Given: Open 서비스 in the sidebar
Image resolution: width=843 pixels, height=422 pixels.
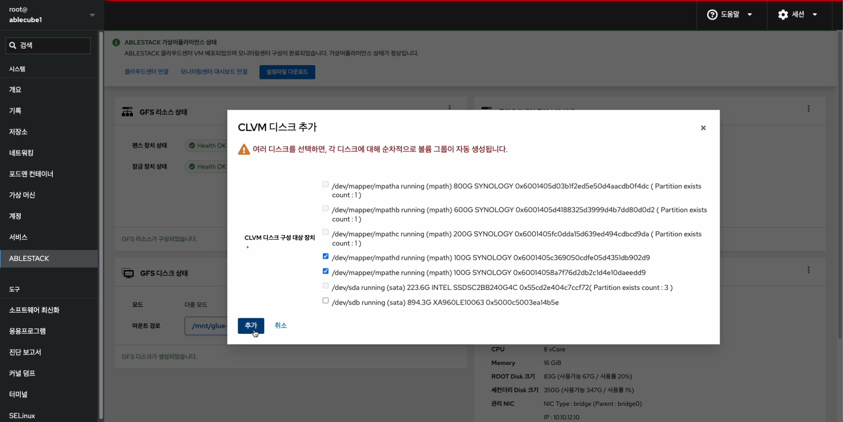Looking at the screenshot, I should [49, 237].
